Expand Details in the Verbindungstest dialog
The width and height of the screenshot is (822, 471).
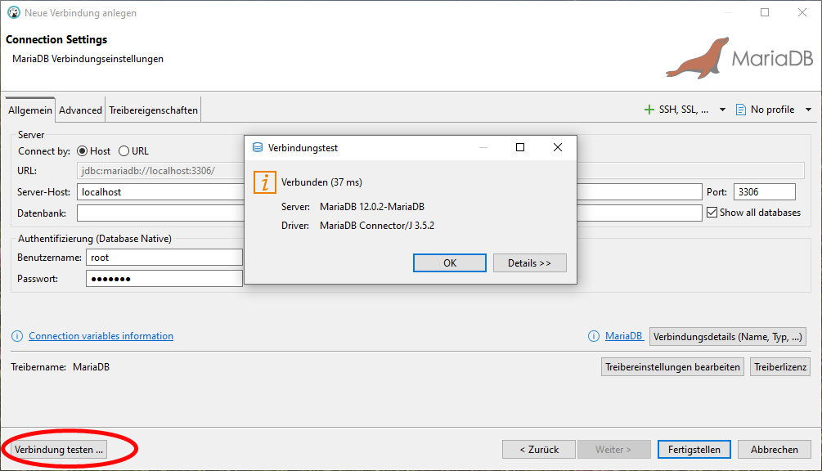[529, 263]
